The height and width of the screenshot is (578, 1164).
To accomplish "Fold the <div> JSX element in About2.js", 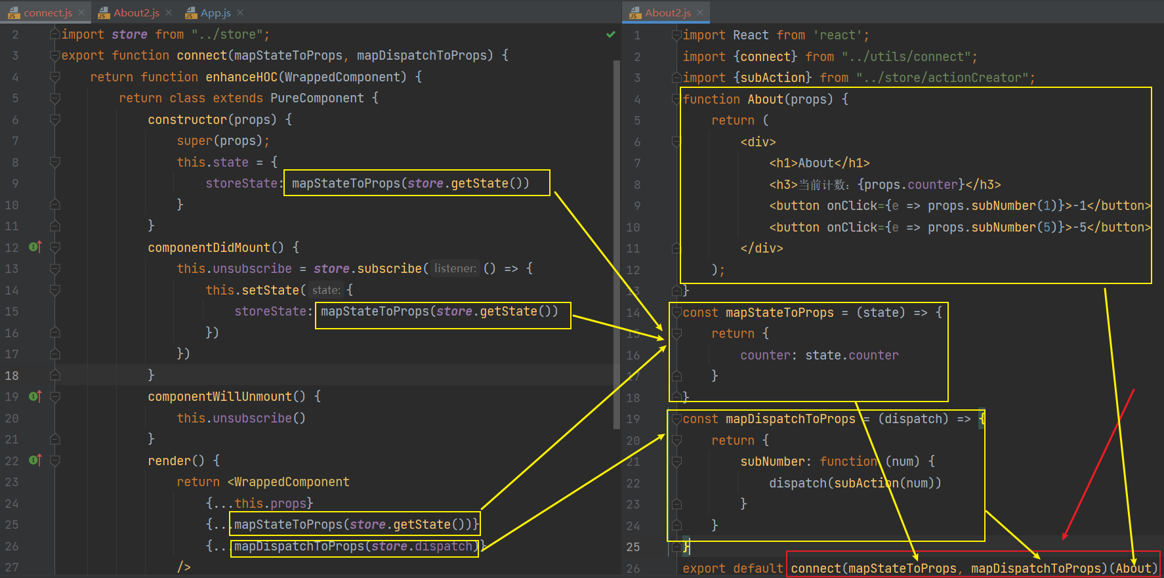I will [676, 142].
